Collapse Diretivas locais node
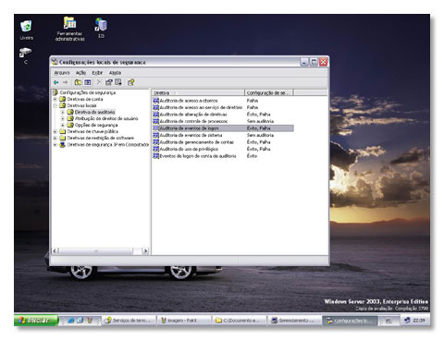This screenshot has width=444, height=340. click(x=55, y=105)
